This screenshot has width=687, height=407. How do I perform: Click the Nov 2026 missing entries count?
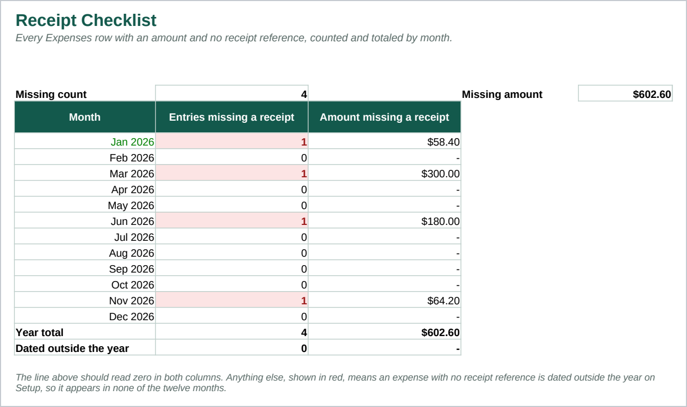tap(232, 300)
